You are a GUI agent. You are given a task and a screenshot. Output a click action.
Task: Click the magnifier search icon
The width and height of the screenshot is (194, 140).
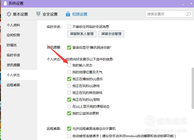(189, 14)
